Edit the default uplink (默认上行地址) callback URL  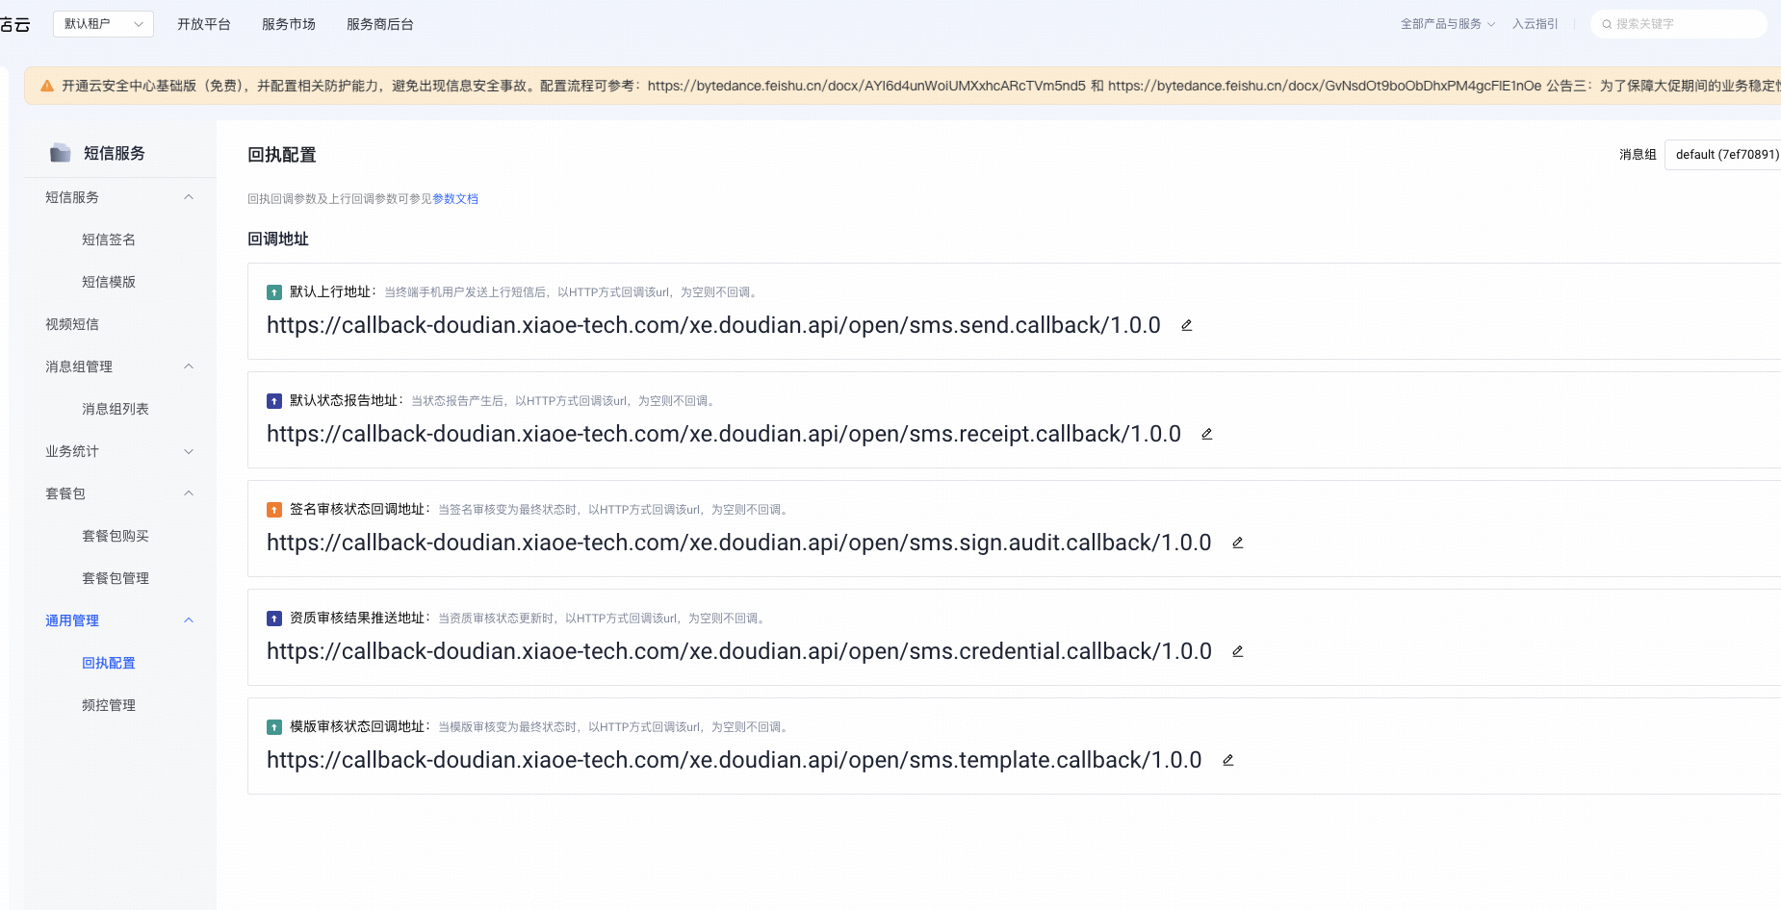coord(1187,325)
